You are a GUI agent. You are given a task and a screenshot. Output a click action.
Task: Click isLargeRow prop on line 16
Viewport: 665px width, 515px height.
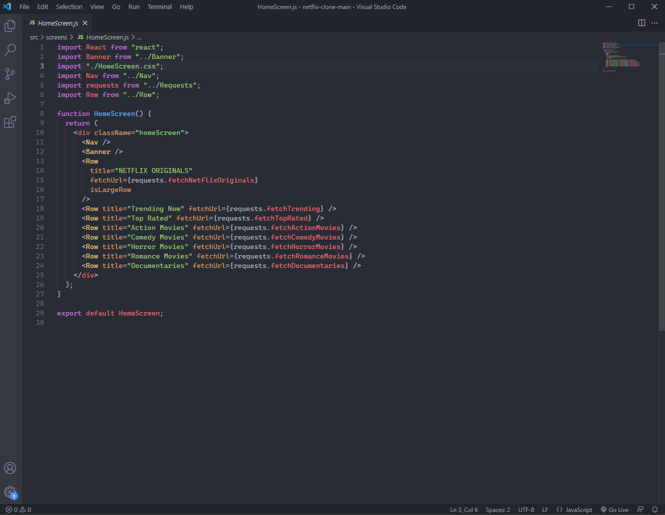pyautogui.click(x=110, y=189)
